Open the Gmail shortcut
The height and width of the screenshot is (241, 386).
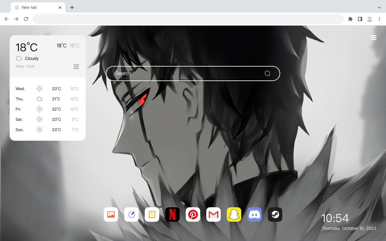(214, 214)
